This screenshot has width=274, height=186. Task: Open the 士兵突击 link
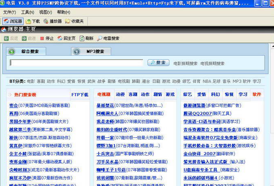tap(105, 154)
